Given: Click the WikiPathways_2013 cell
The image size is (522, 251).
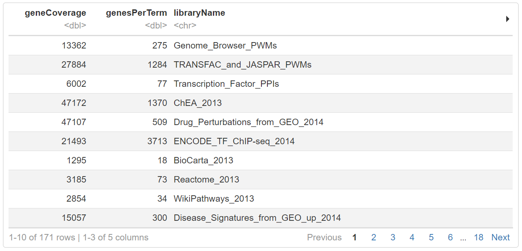Looking at the screenshot, I should point(214,199).
